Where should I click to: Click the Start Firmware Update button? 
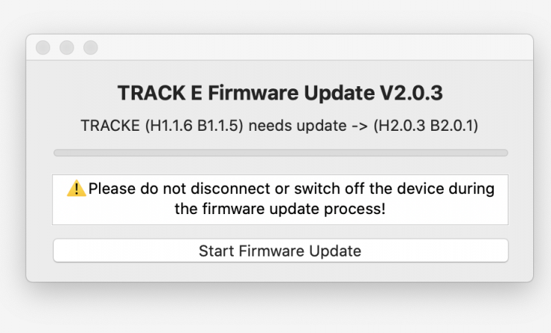[280, 250]
